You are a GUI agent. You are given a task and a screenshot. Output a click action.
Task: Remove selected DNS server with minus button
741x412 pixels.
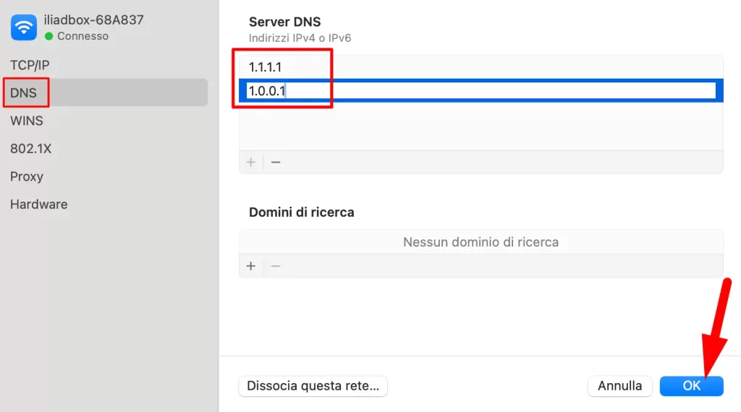click(x=276, y=163)
